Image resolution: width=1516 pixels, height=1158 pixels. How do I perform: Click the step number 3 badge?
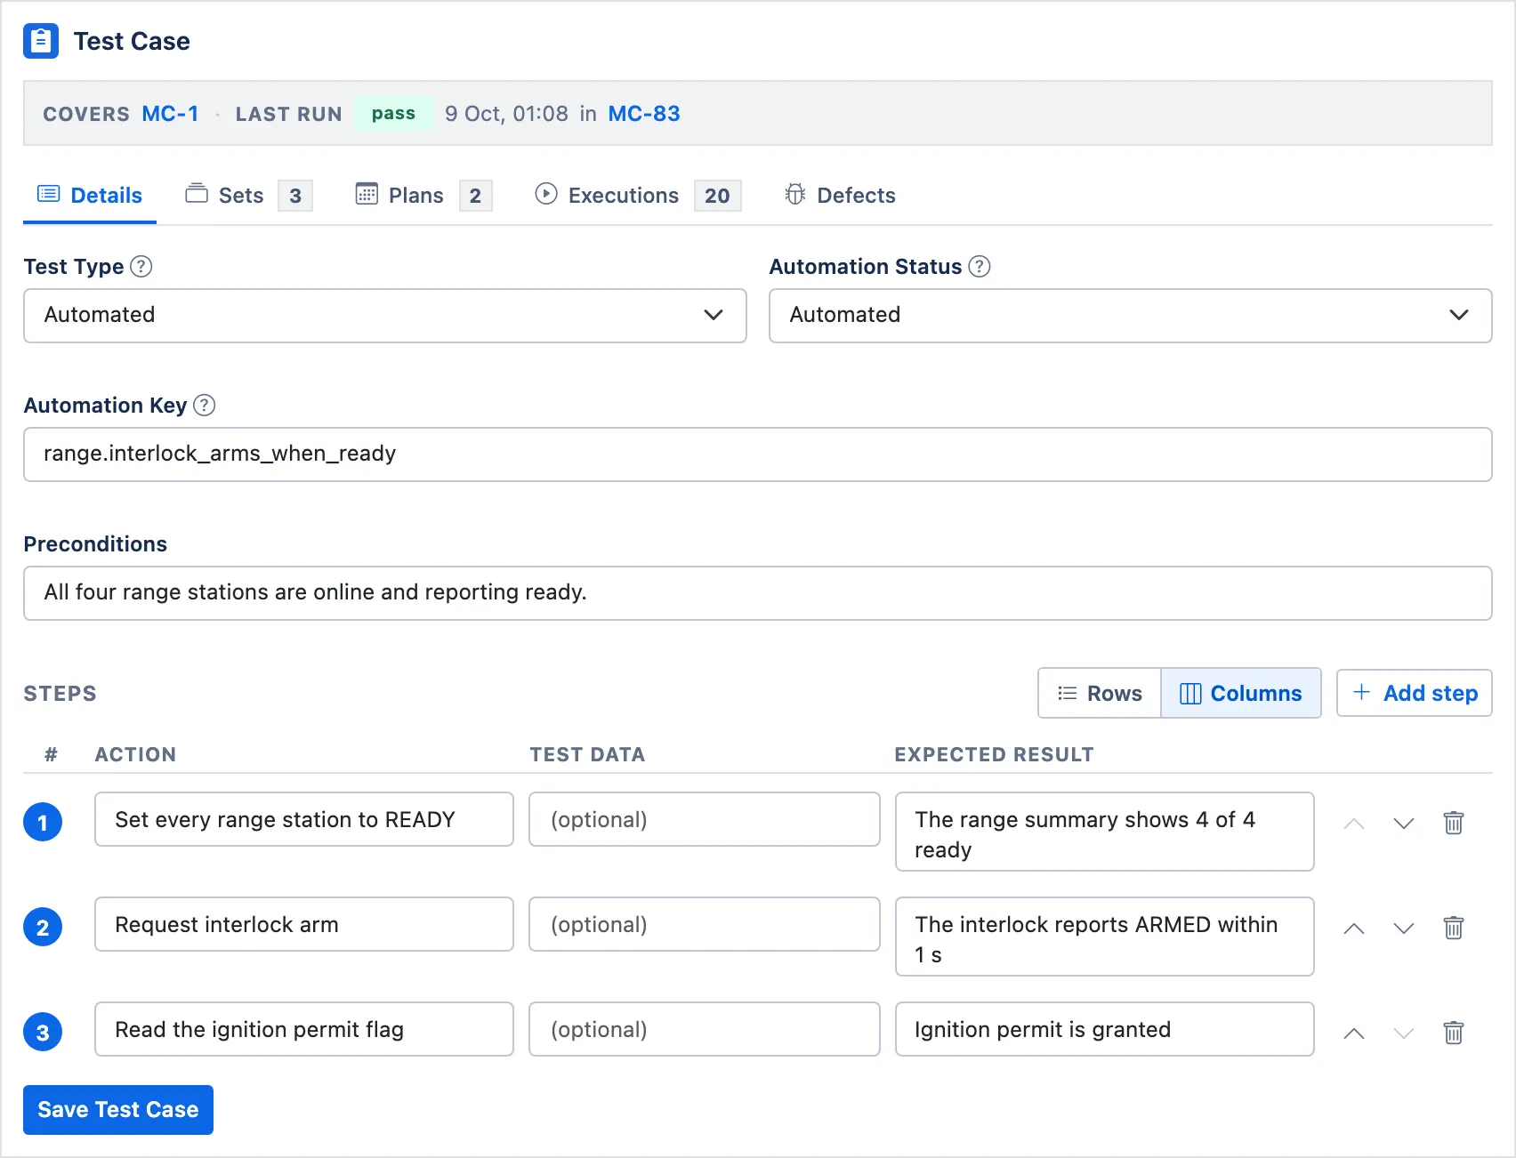point(43,1032)
